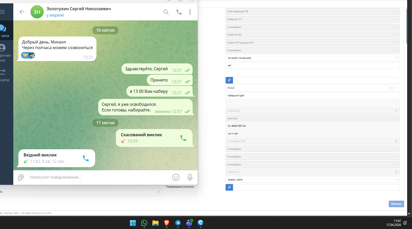The height and width of the screenshot is (229, 412).
Task: Search in the chat with magnifier icon
Action: pyautogui.click(x=166, y=12)
